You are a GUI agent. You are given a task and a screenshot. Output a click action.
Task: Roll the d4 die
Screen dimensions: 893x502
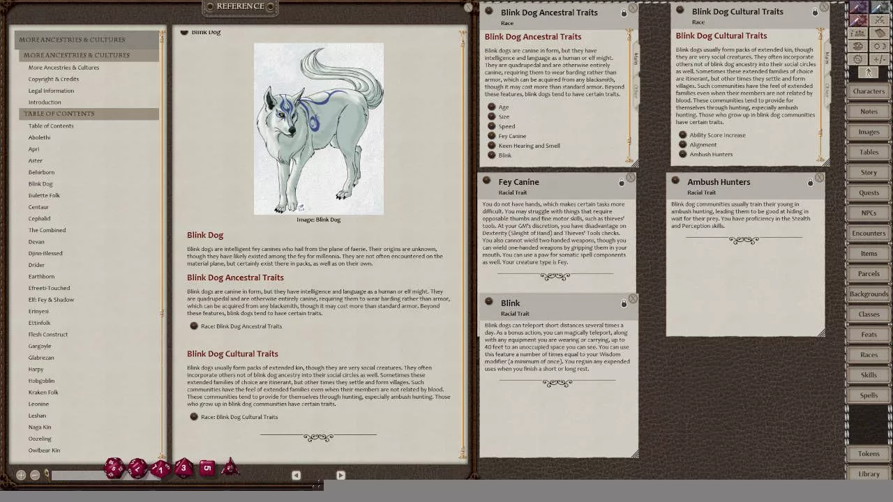point(230,467)
